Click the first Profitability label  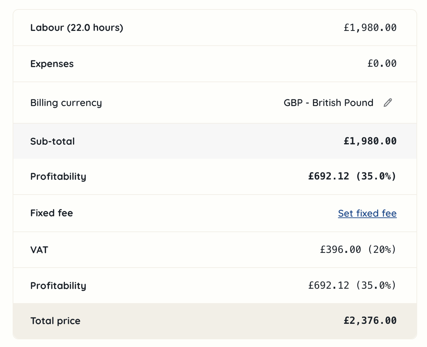(58, 177)
